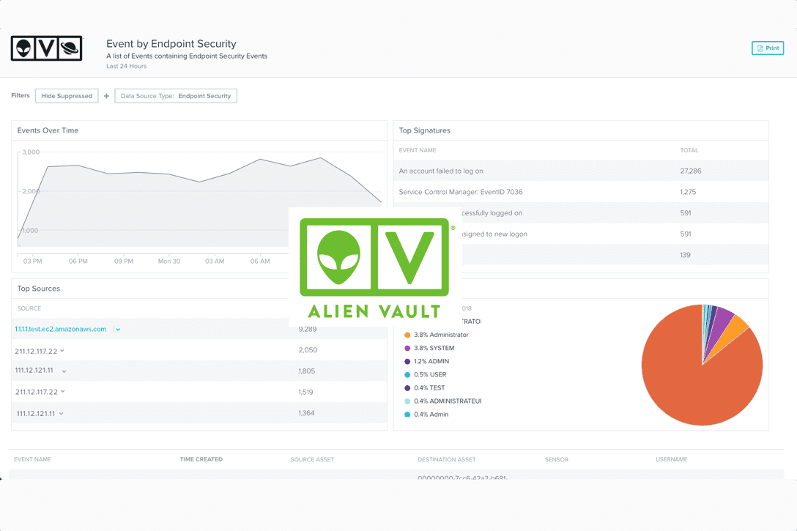
Task: Click the ADMIN legend color dot
Action: click(x=407, y=361)
